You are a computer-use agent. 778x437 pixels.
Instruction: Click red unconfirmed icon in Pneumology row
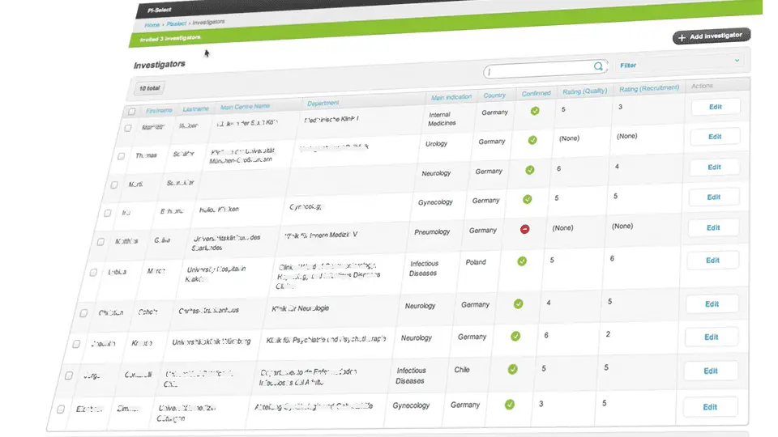pyautogui.click(x=524, y=229)
